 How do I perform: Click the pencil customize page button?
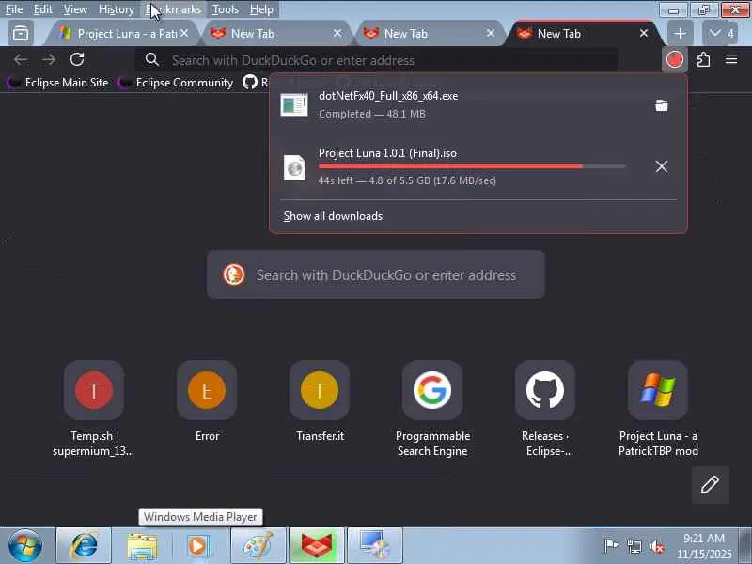(711, 485)
